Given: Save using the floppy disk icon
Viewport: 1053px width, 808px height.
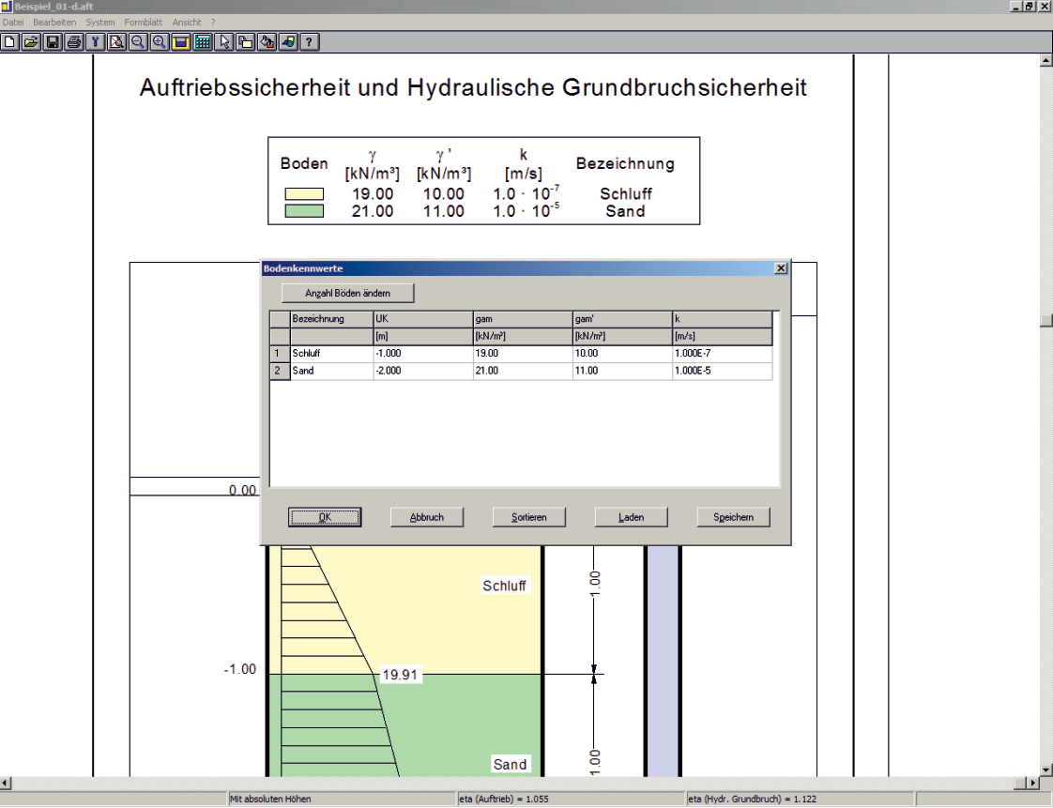Looking at the screenshot, I should point(53,42).
